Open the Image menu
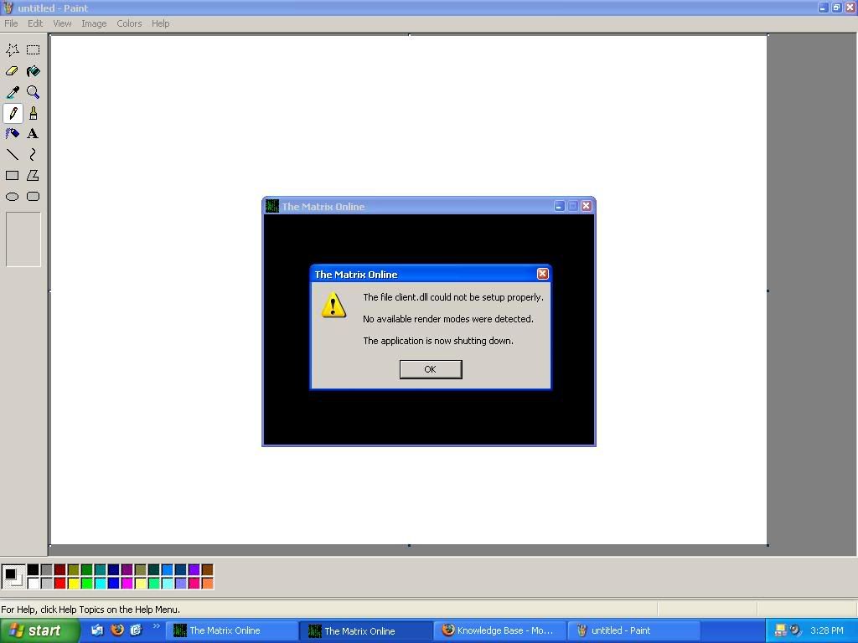This screenshot has height=643, width=858. click(x=94, y=23)
